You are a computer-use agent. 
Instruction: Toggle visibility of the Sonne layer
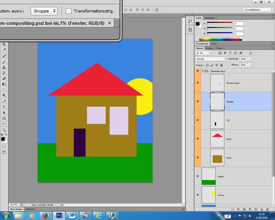tap(198, 195)
